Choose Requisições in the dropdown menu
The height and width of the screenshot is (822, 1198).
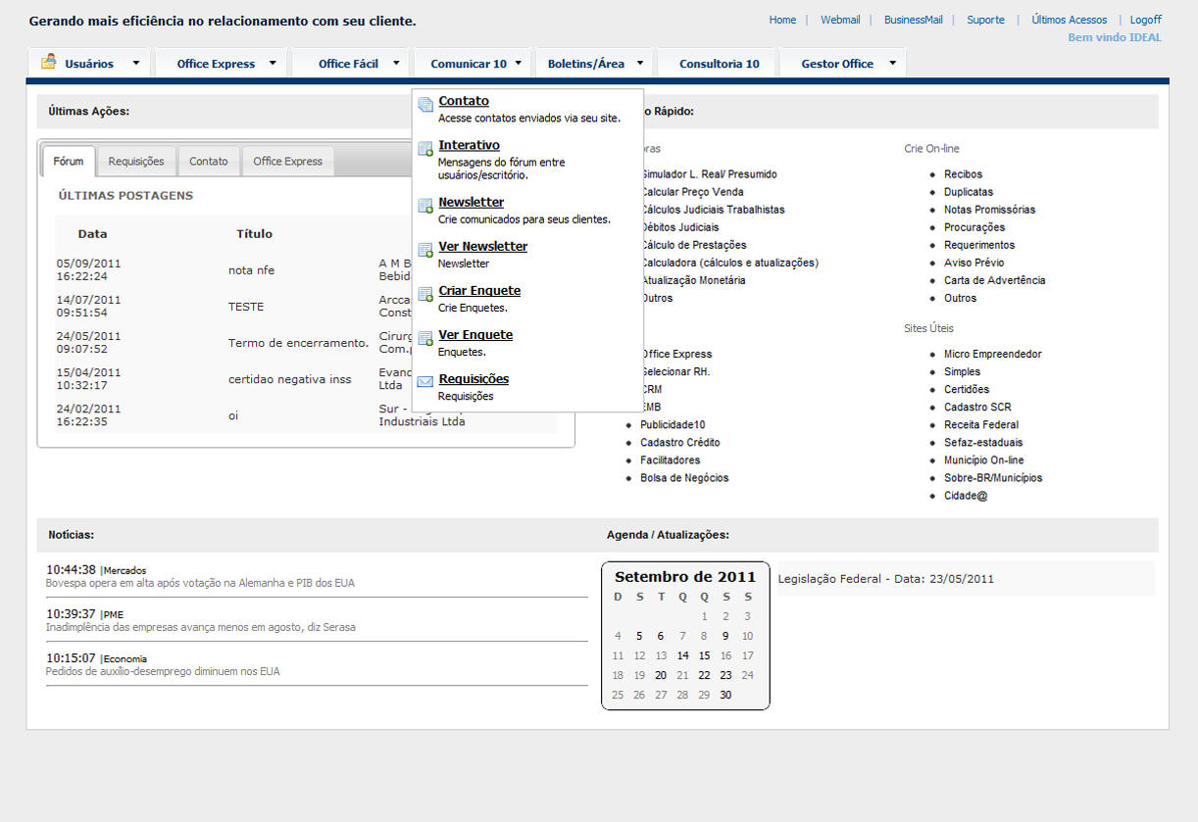coord(474,378)
